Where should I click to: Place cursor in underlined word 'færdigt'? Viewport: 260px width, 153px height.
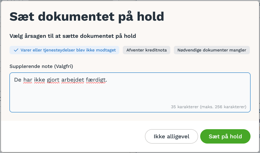point(96,80)
